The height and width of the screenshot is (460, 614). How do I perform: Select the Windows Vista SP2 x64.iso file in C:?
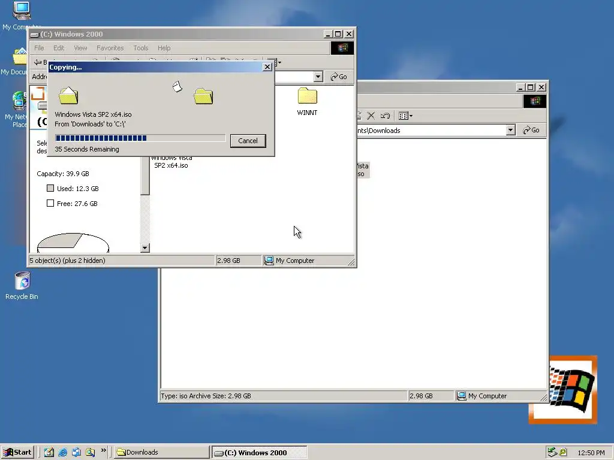[x=171, y=162]
